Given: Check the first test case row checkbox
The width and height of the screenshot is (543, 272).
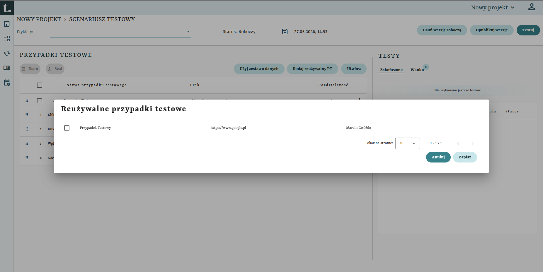Looking at the screenshot, I should point(40,101).
